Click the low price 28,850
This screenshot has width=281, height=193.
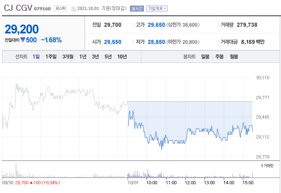156,42
